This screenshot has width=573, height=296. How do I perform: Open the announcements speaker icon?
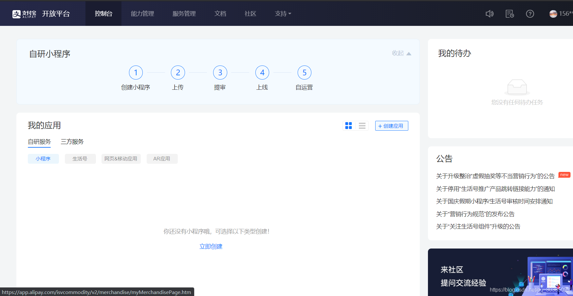(490, 13)
